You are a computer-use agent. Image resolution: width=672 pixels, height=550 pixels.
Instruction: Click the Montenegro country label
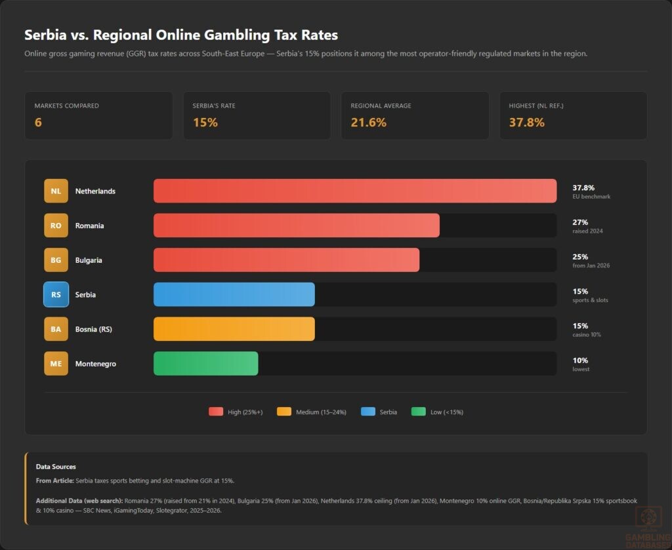click(x=96, y=364)
